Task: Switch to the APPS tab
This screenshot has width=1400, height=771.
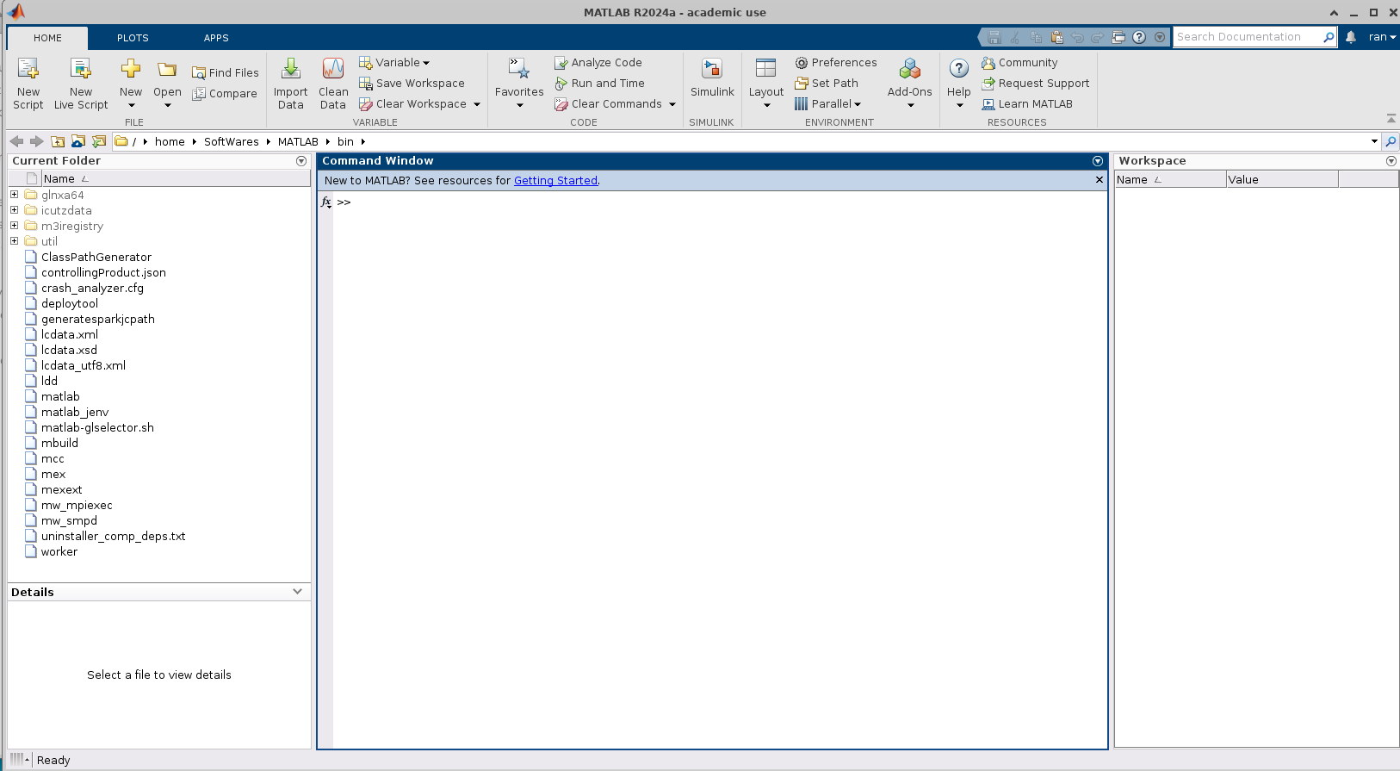Action: [x=216, y=38]
